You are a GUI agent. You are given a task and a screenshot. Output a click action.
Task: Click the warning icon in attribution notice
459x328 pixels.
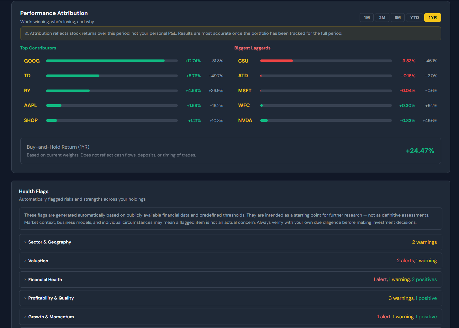27,33
